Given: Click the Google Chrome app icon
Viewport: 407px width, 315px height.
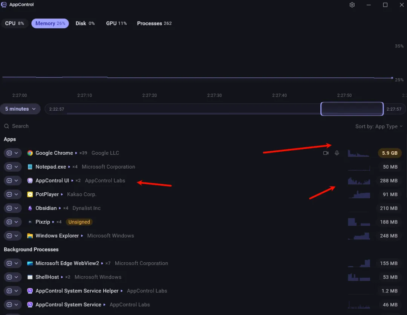Looking at the screenshot, I should click(30, 153).
